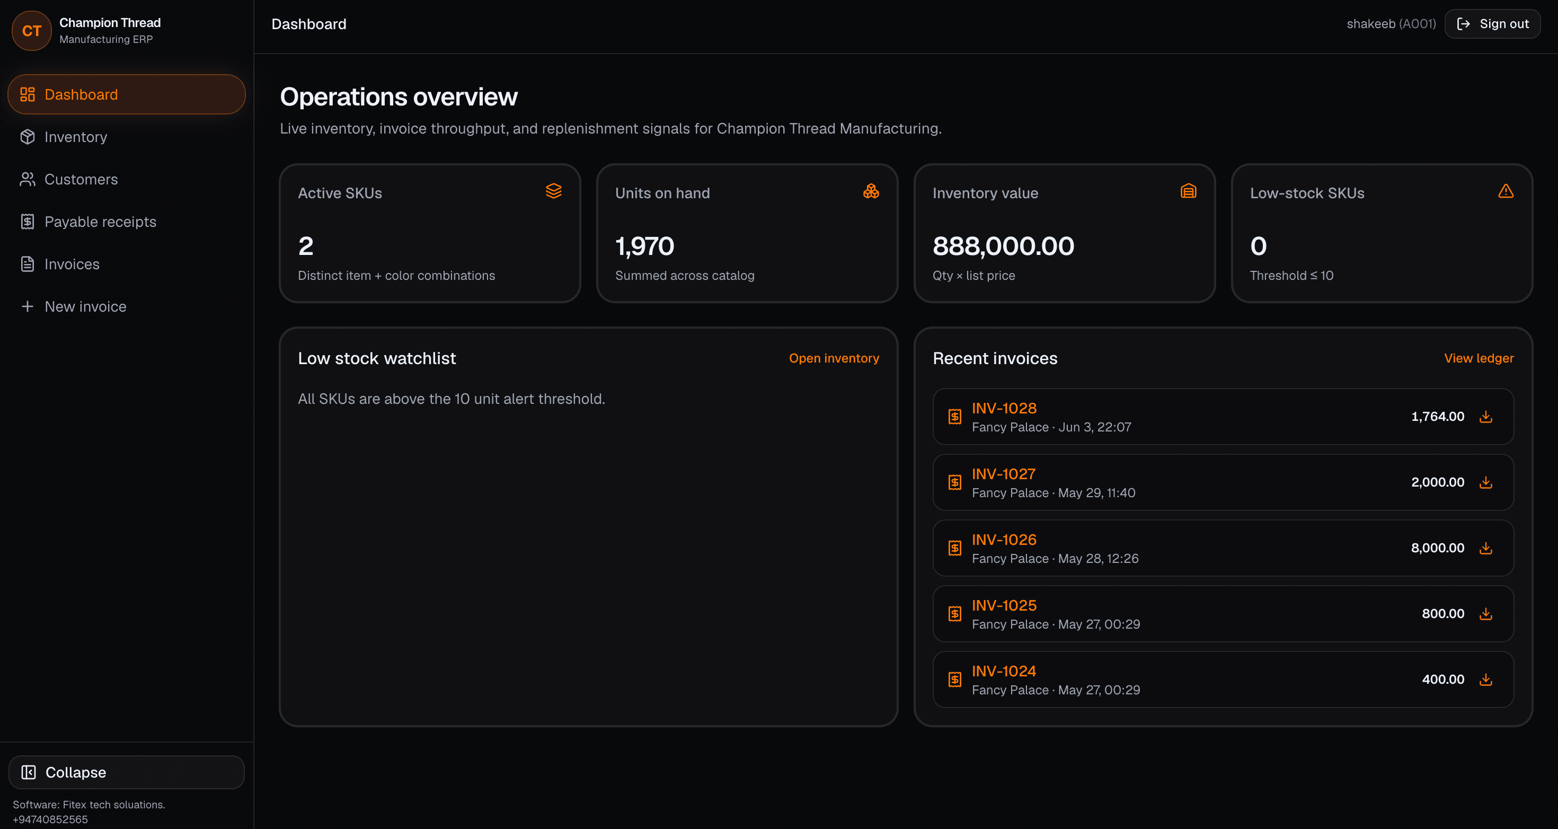Click the Operations overview heading
1558x829 pixels.
coord(399,97)
